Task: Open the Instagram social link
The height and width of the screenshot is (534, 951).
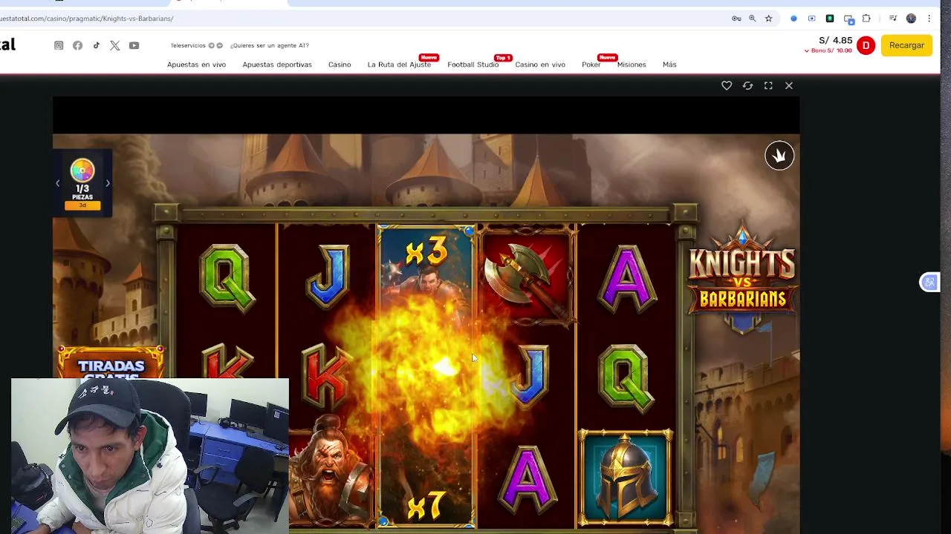Action: click(x=59, y=45)
